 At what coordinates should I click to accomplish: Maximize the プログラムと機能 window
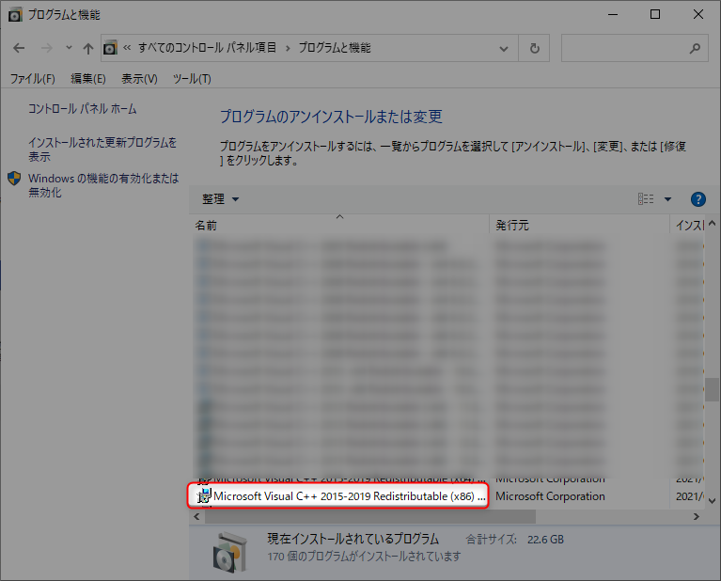pyautogui.click(x=655, y=15)
